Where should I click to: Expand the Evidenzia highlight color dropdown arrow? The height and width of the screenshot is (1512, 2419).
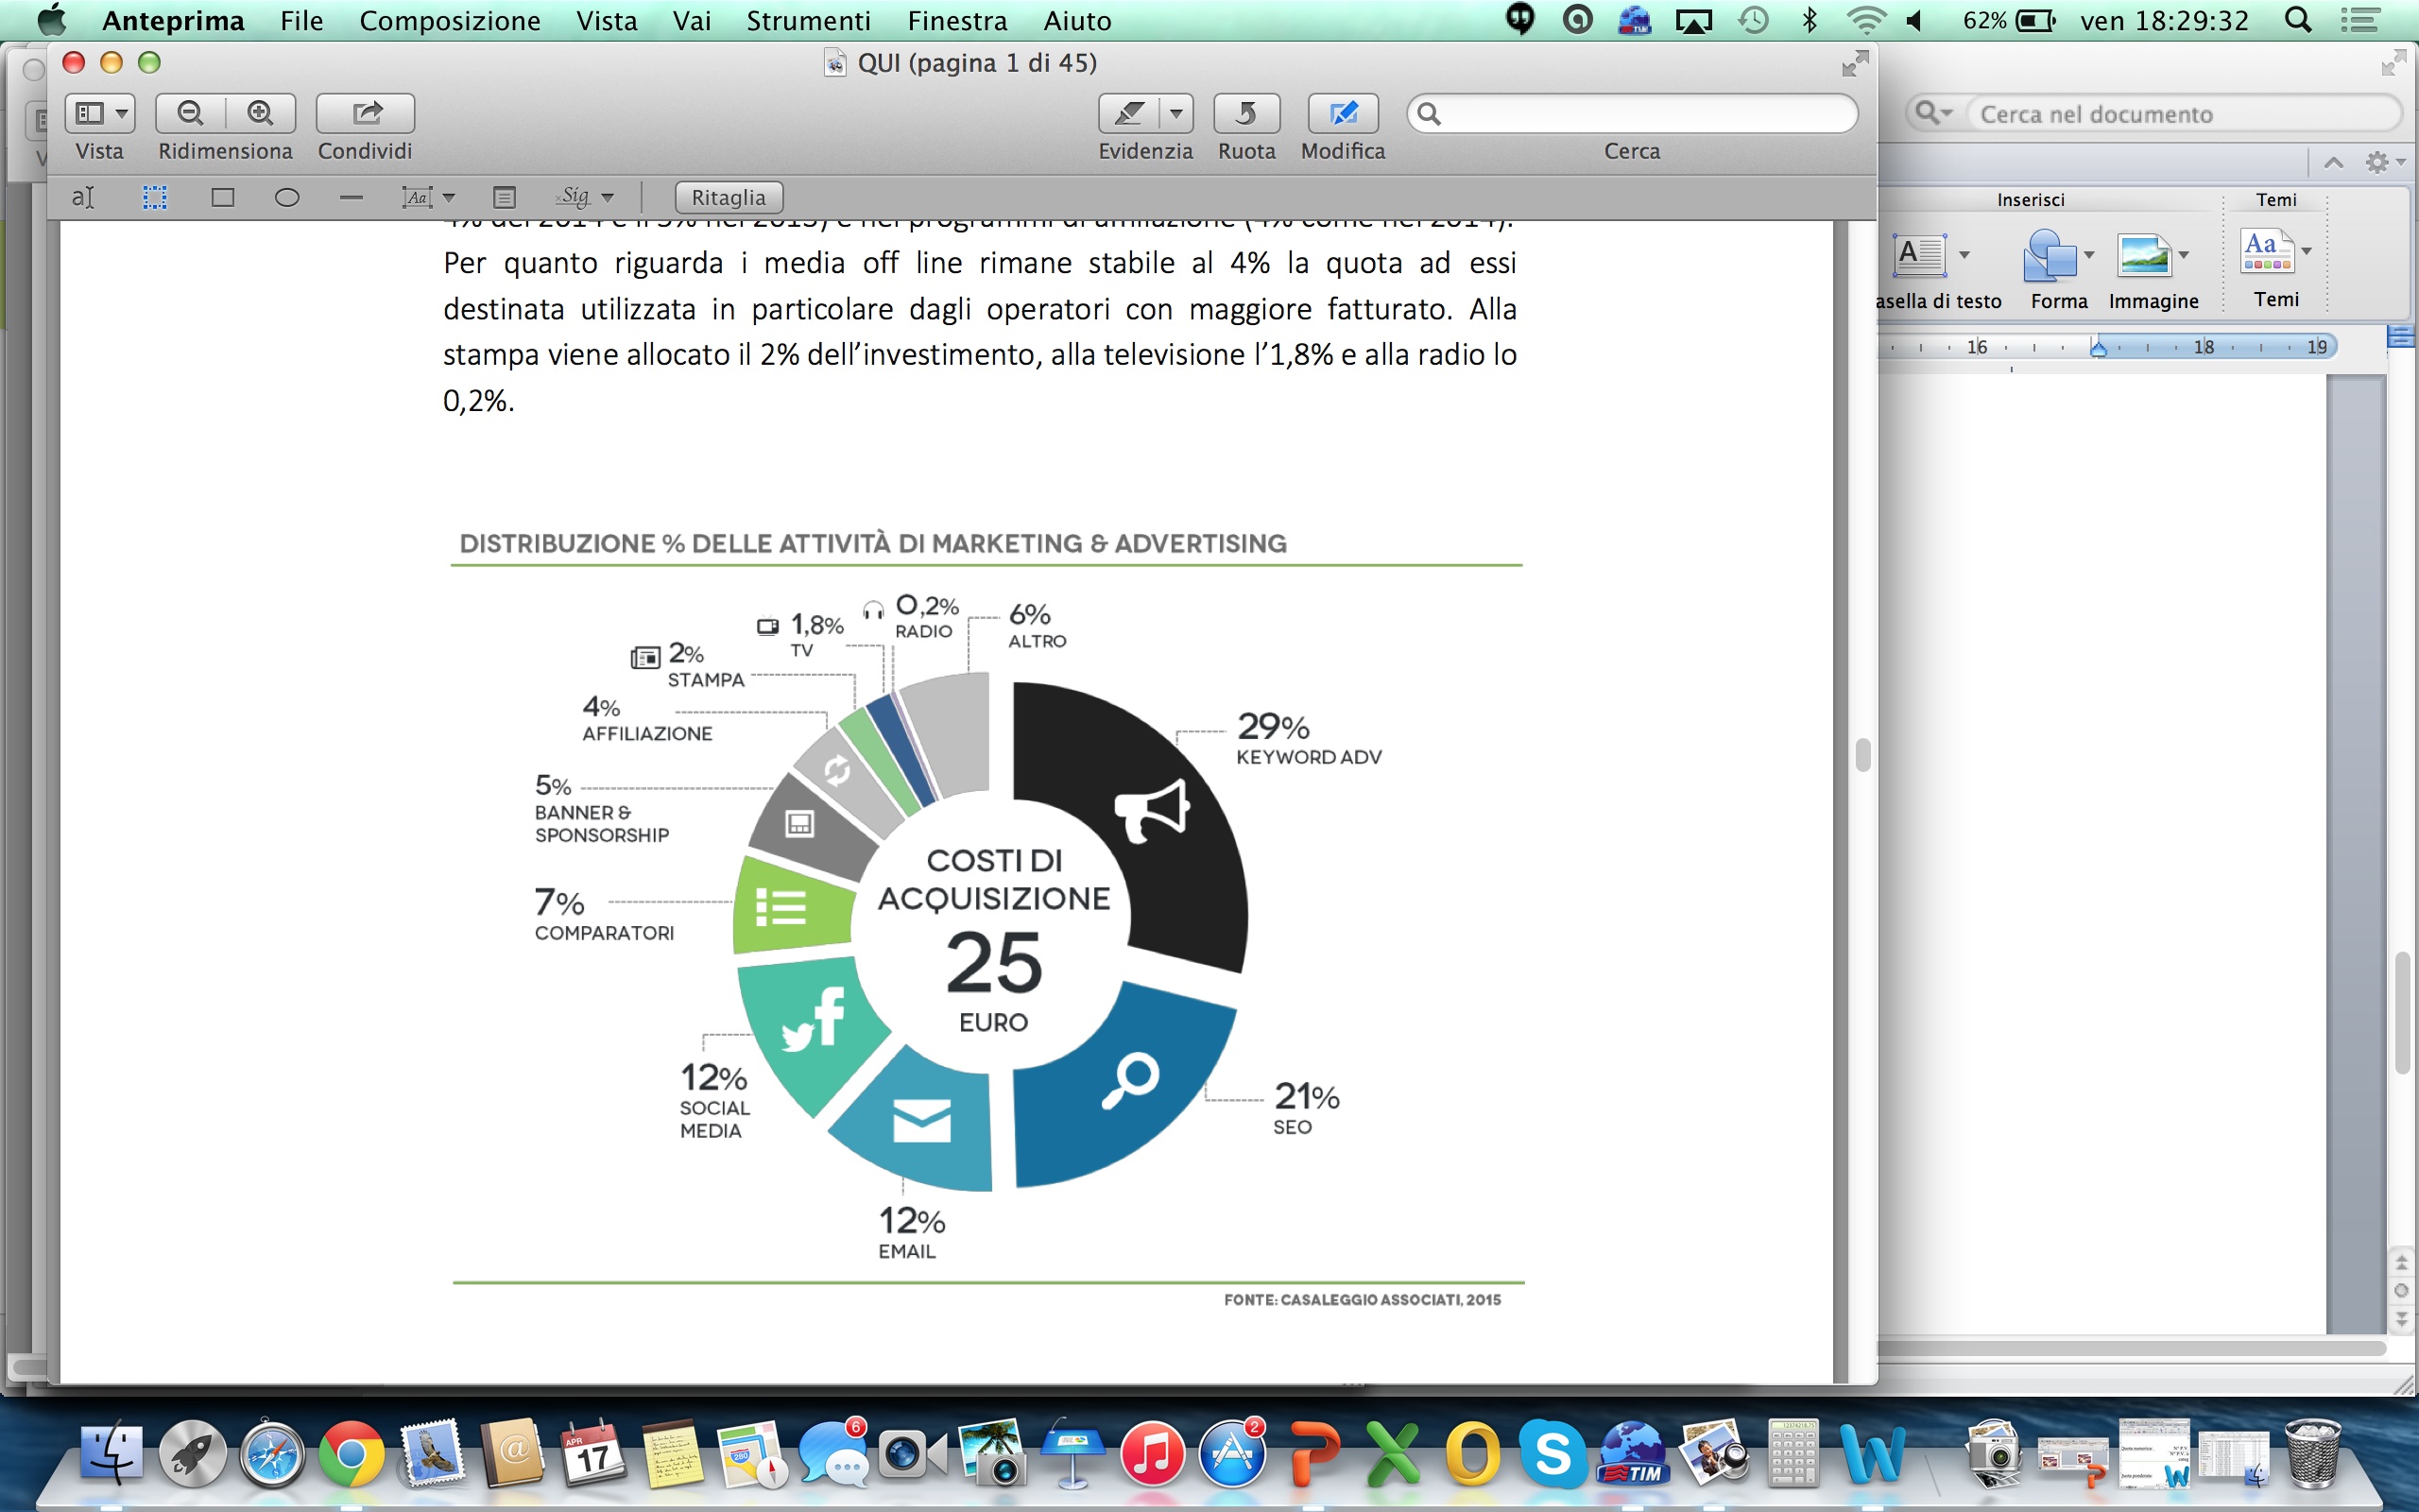click(1176, 113)
